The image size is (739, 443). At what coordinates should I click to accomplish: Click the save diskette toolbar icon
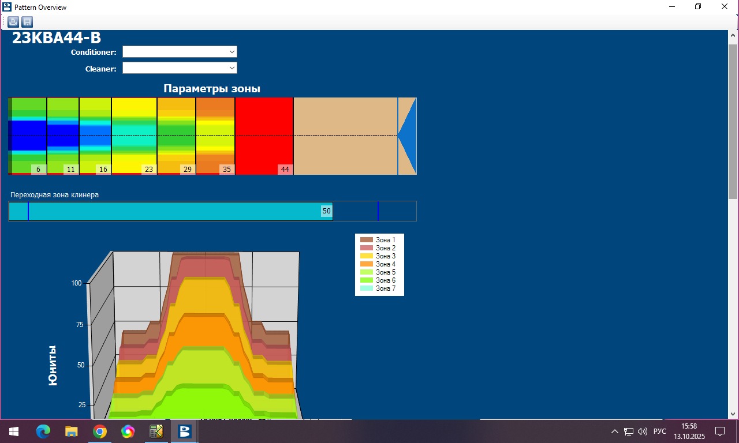[x=27, y=22]
